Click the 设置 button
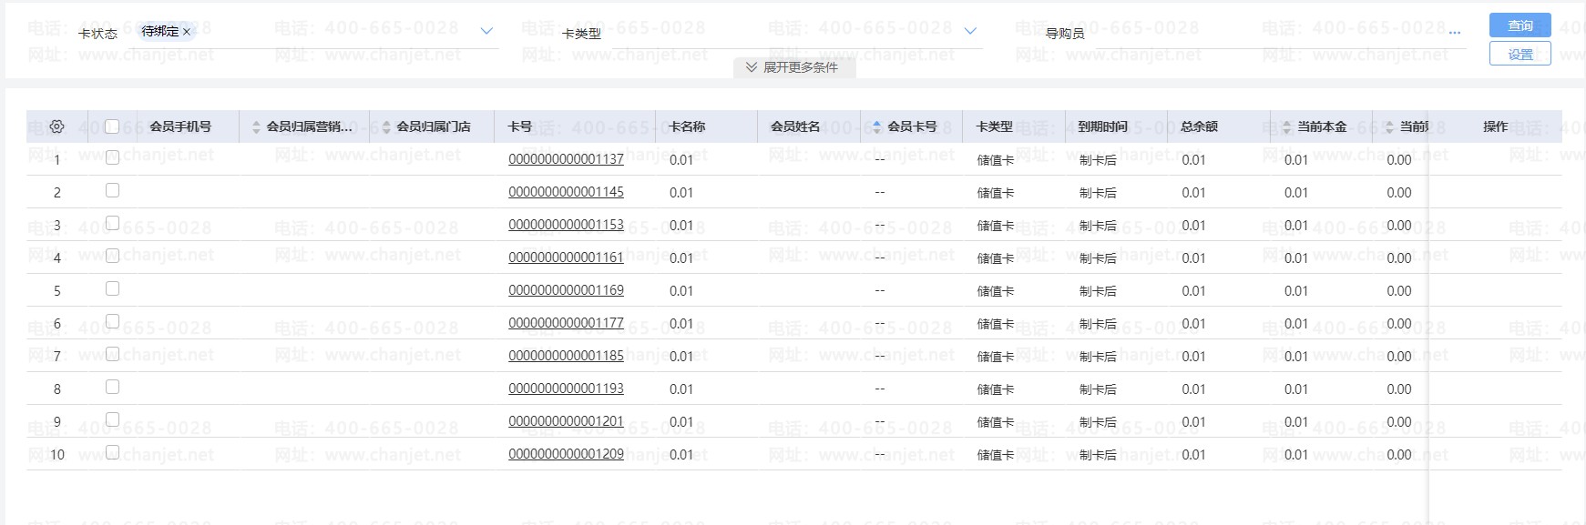1586x525 pixels. tap(1519, 54)
